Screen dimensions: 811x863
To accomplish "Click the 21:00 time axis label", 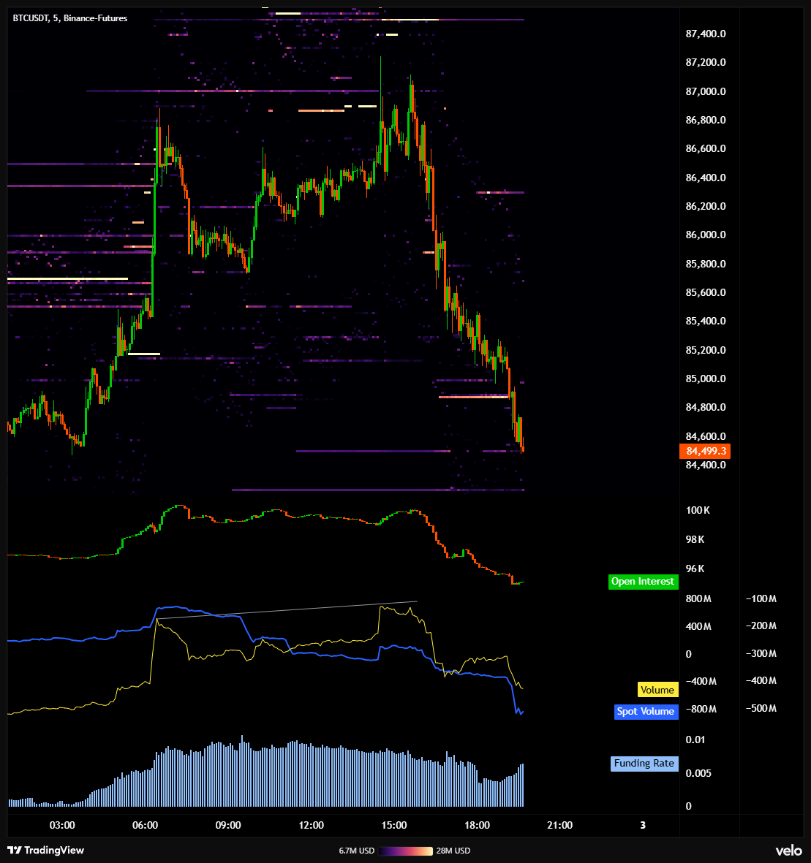I will [559, 826].
